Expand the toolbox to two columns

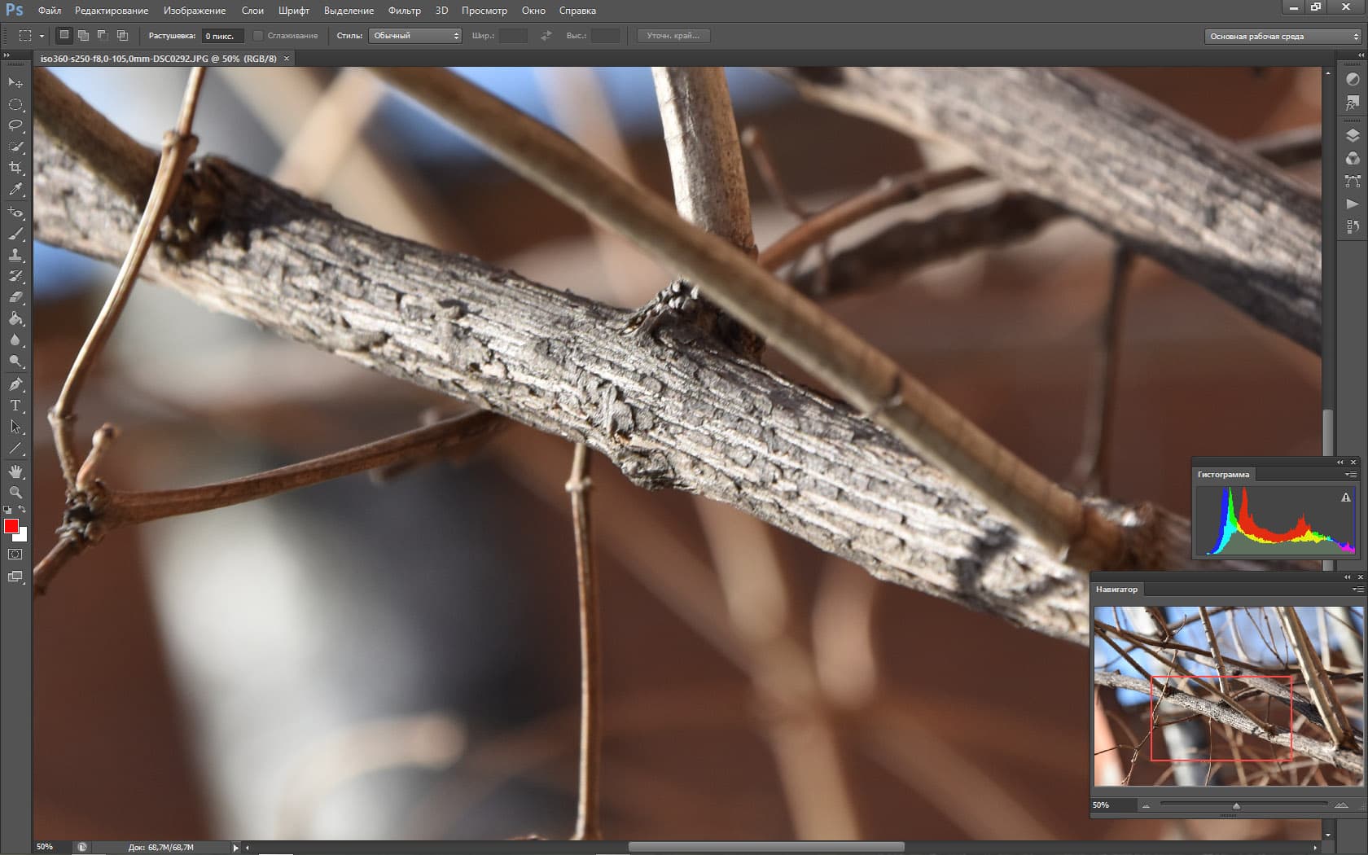pyautogui.click(x=7, y=55)
